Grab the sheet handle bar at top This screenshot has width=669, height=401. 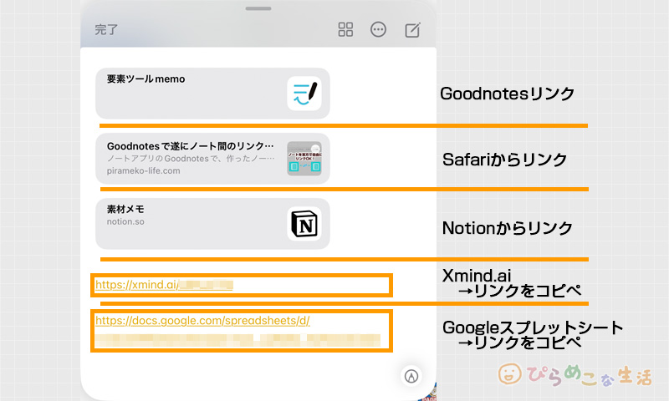tap(258, 8)
